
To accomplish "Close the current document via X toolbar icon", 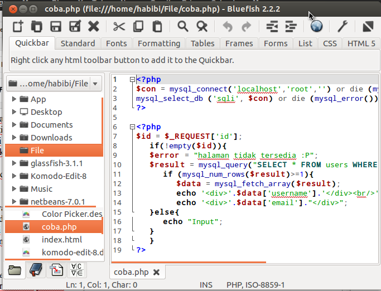I will (x=94, y=26).
